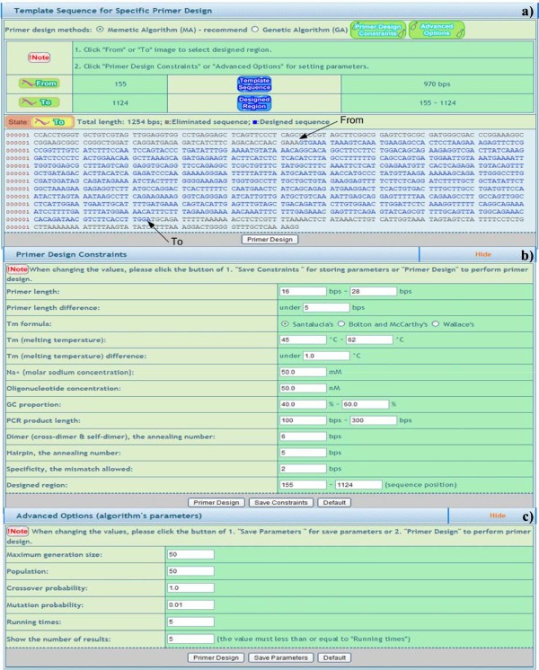Click the To value cell 1124
Image resolution: width=539 pixels, height=670 pixels.
click(120, 103)
